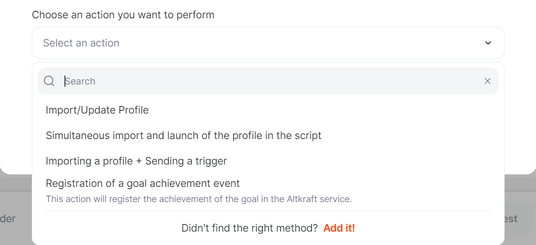
Task: Click the 'Search' placeholder text in the search box
Action: 80,81
